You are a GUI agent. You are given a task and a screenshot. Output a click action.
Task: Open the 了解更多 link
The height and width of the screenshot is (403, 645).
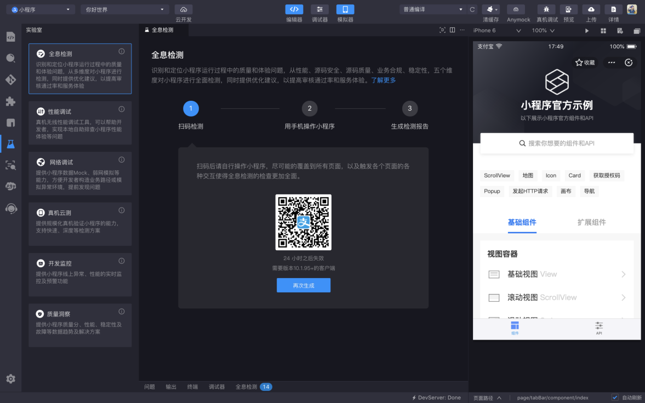point(384,80)
